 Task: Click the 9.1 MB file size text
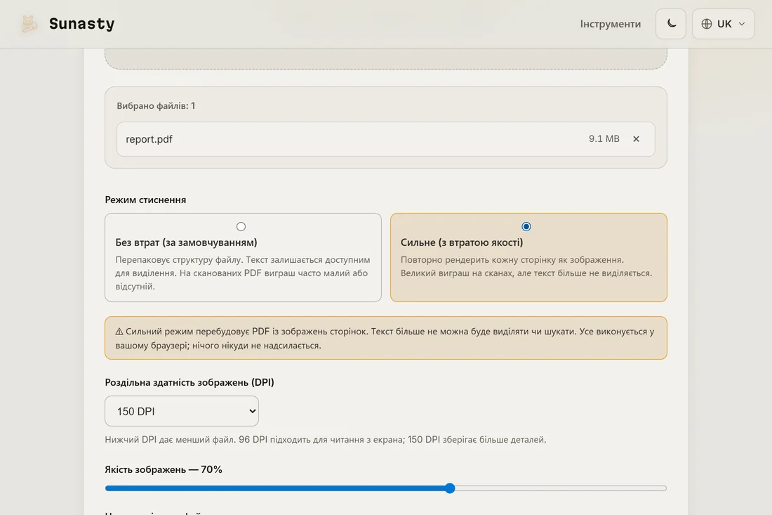[604, 138]
